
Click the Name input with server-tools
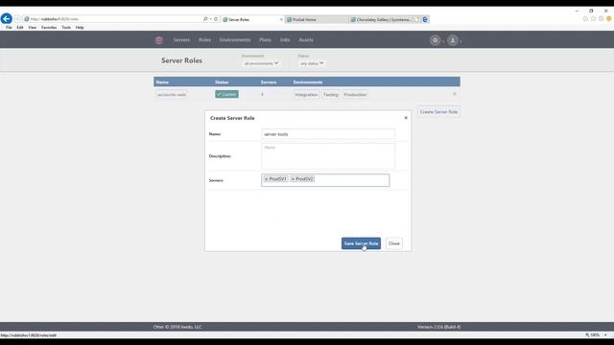[328, 134]
